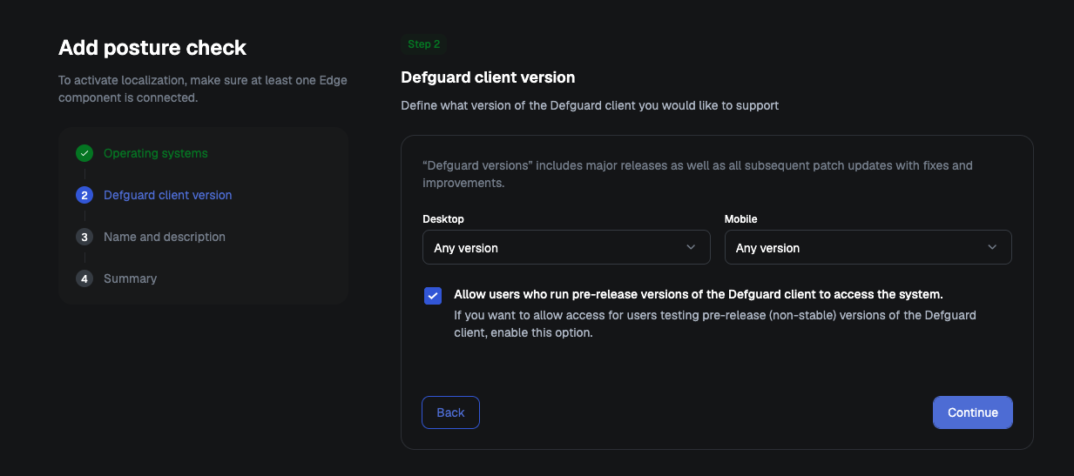Click the Defguard client version heading
This screenshot has height=476, width=1074.
pyautogui.click(x=488, y=77)
